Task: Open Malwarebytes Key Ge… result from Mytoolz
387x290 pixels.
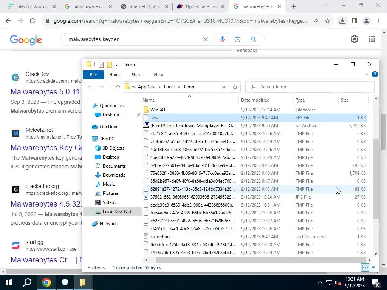Action: (46, 148)
